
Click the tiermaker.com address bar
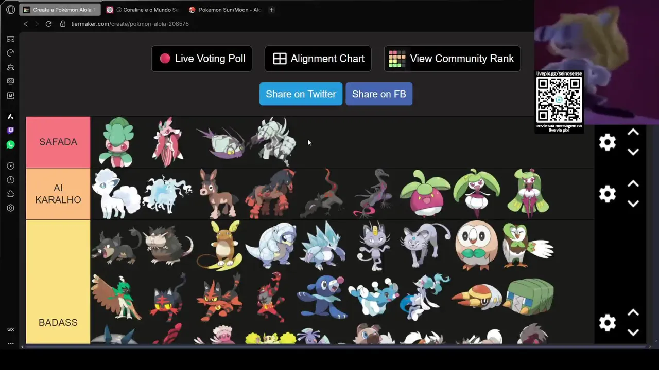[130, 24]
